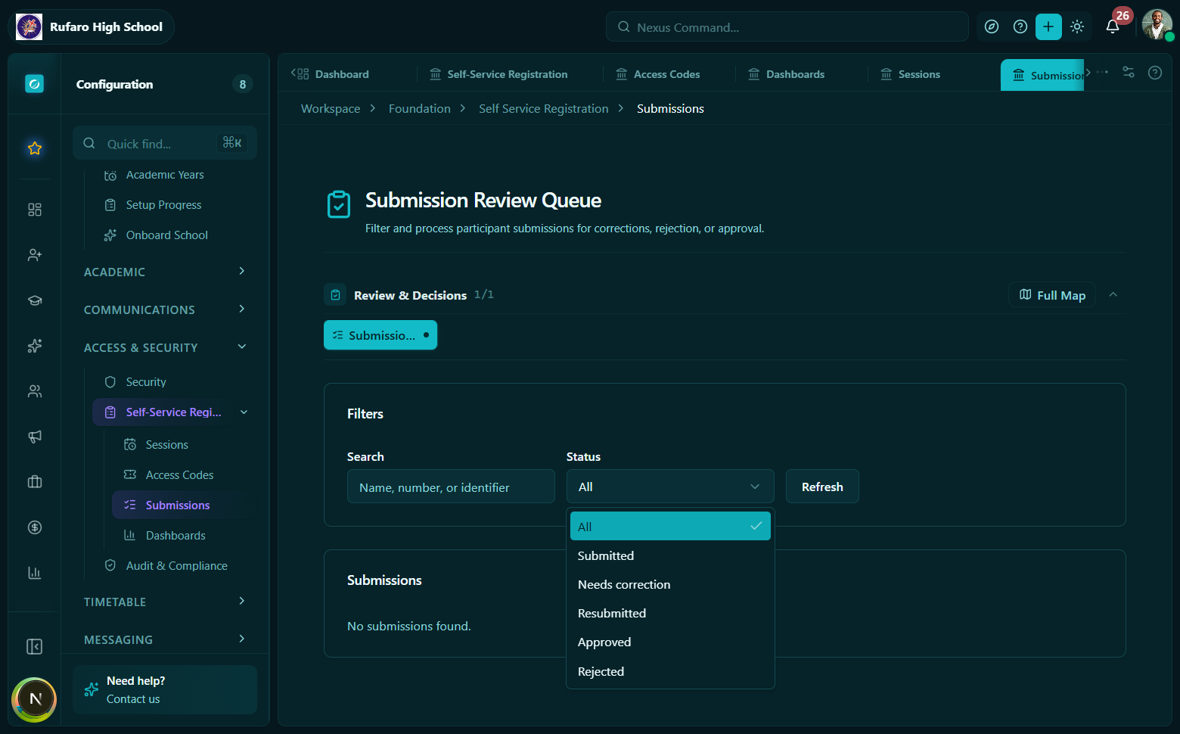Open the page help icon beside tabs

[1155, 73]
